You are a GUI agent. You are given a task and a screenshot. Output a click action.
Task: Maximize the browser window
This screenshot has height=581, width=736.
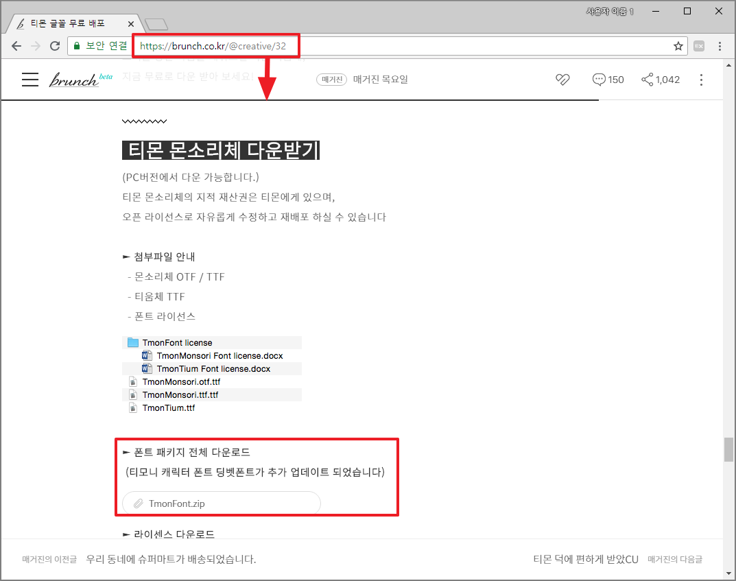pos(687,11)
